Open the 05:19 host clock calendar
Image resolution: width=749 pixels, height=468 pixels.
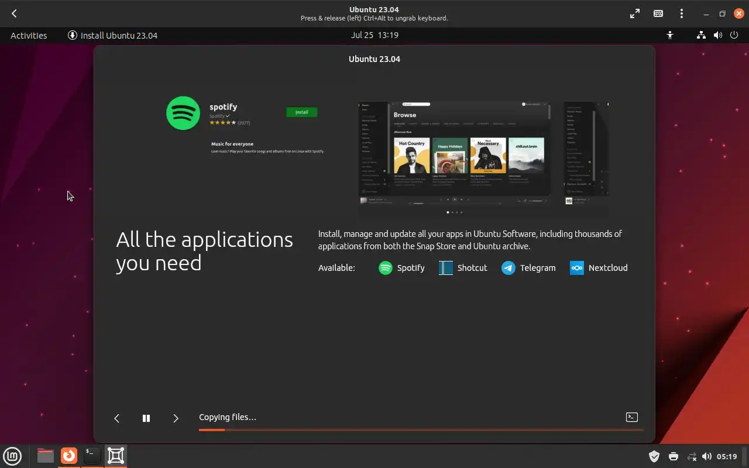tap(727, 456)
